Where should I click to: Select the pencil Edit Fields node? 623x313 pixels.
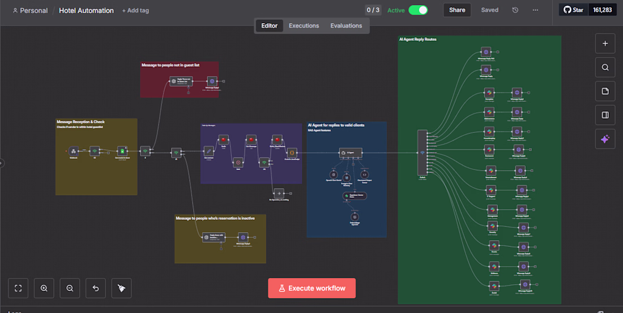click(x=208, y=151)
